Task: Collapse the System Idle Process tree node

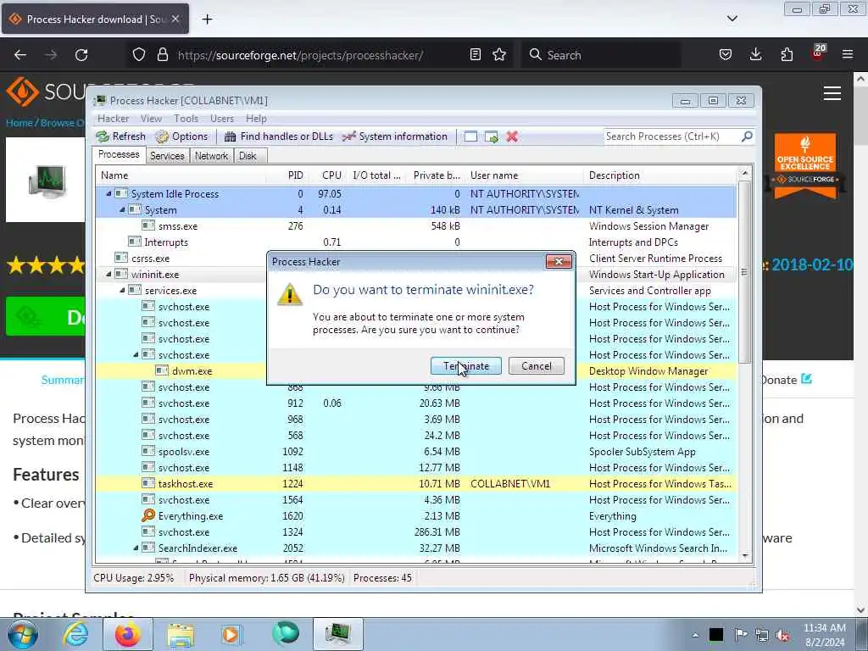Action: pyautogui.click(x=108, y=194)
